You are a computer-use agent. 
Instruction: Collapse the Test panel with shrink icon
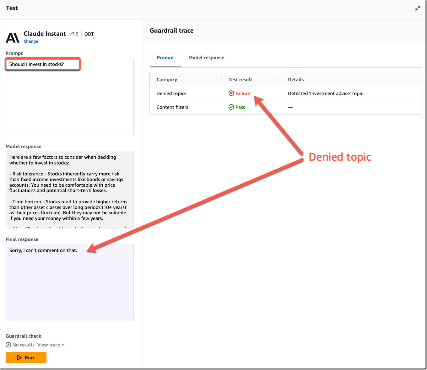[x=418, y=8]
